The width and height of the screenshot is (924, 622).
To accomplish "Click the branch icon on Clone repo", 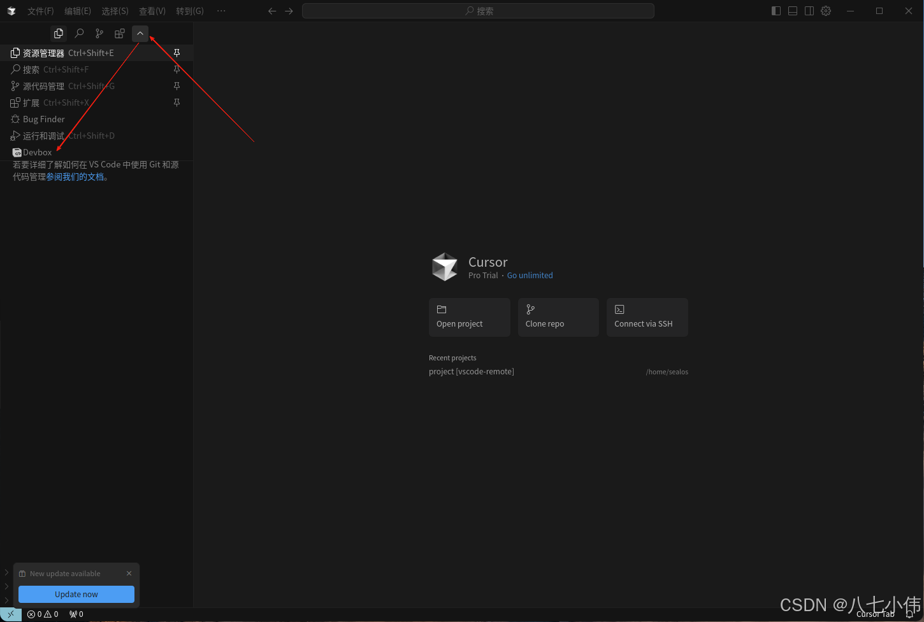I will click(x=530, y=309).
